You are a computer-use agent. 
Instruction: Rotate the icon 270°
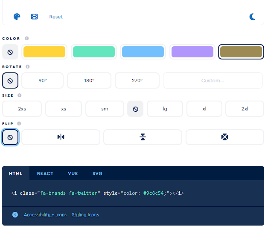[x=137, y=80]
